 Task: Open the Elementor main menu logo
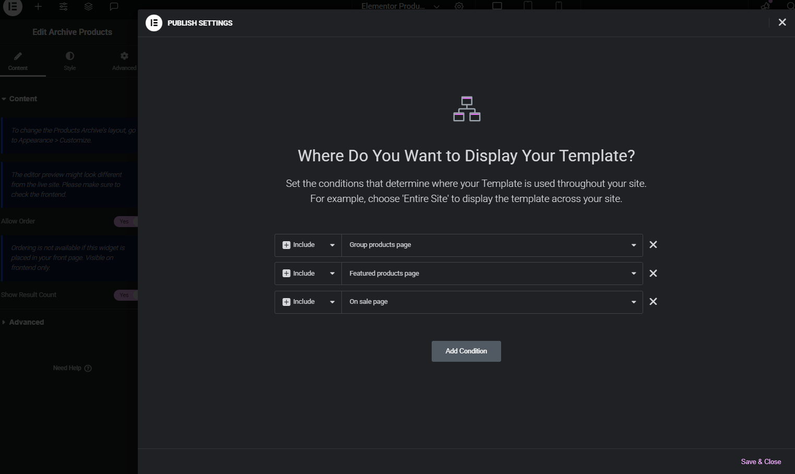13,7
